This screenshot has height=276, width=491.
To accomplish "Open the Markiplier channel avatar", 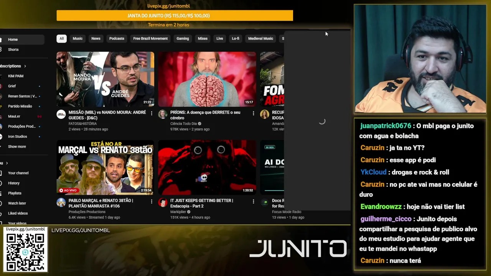I will 163,202.
